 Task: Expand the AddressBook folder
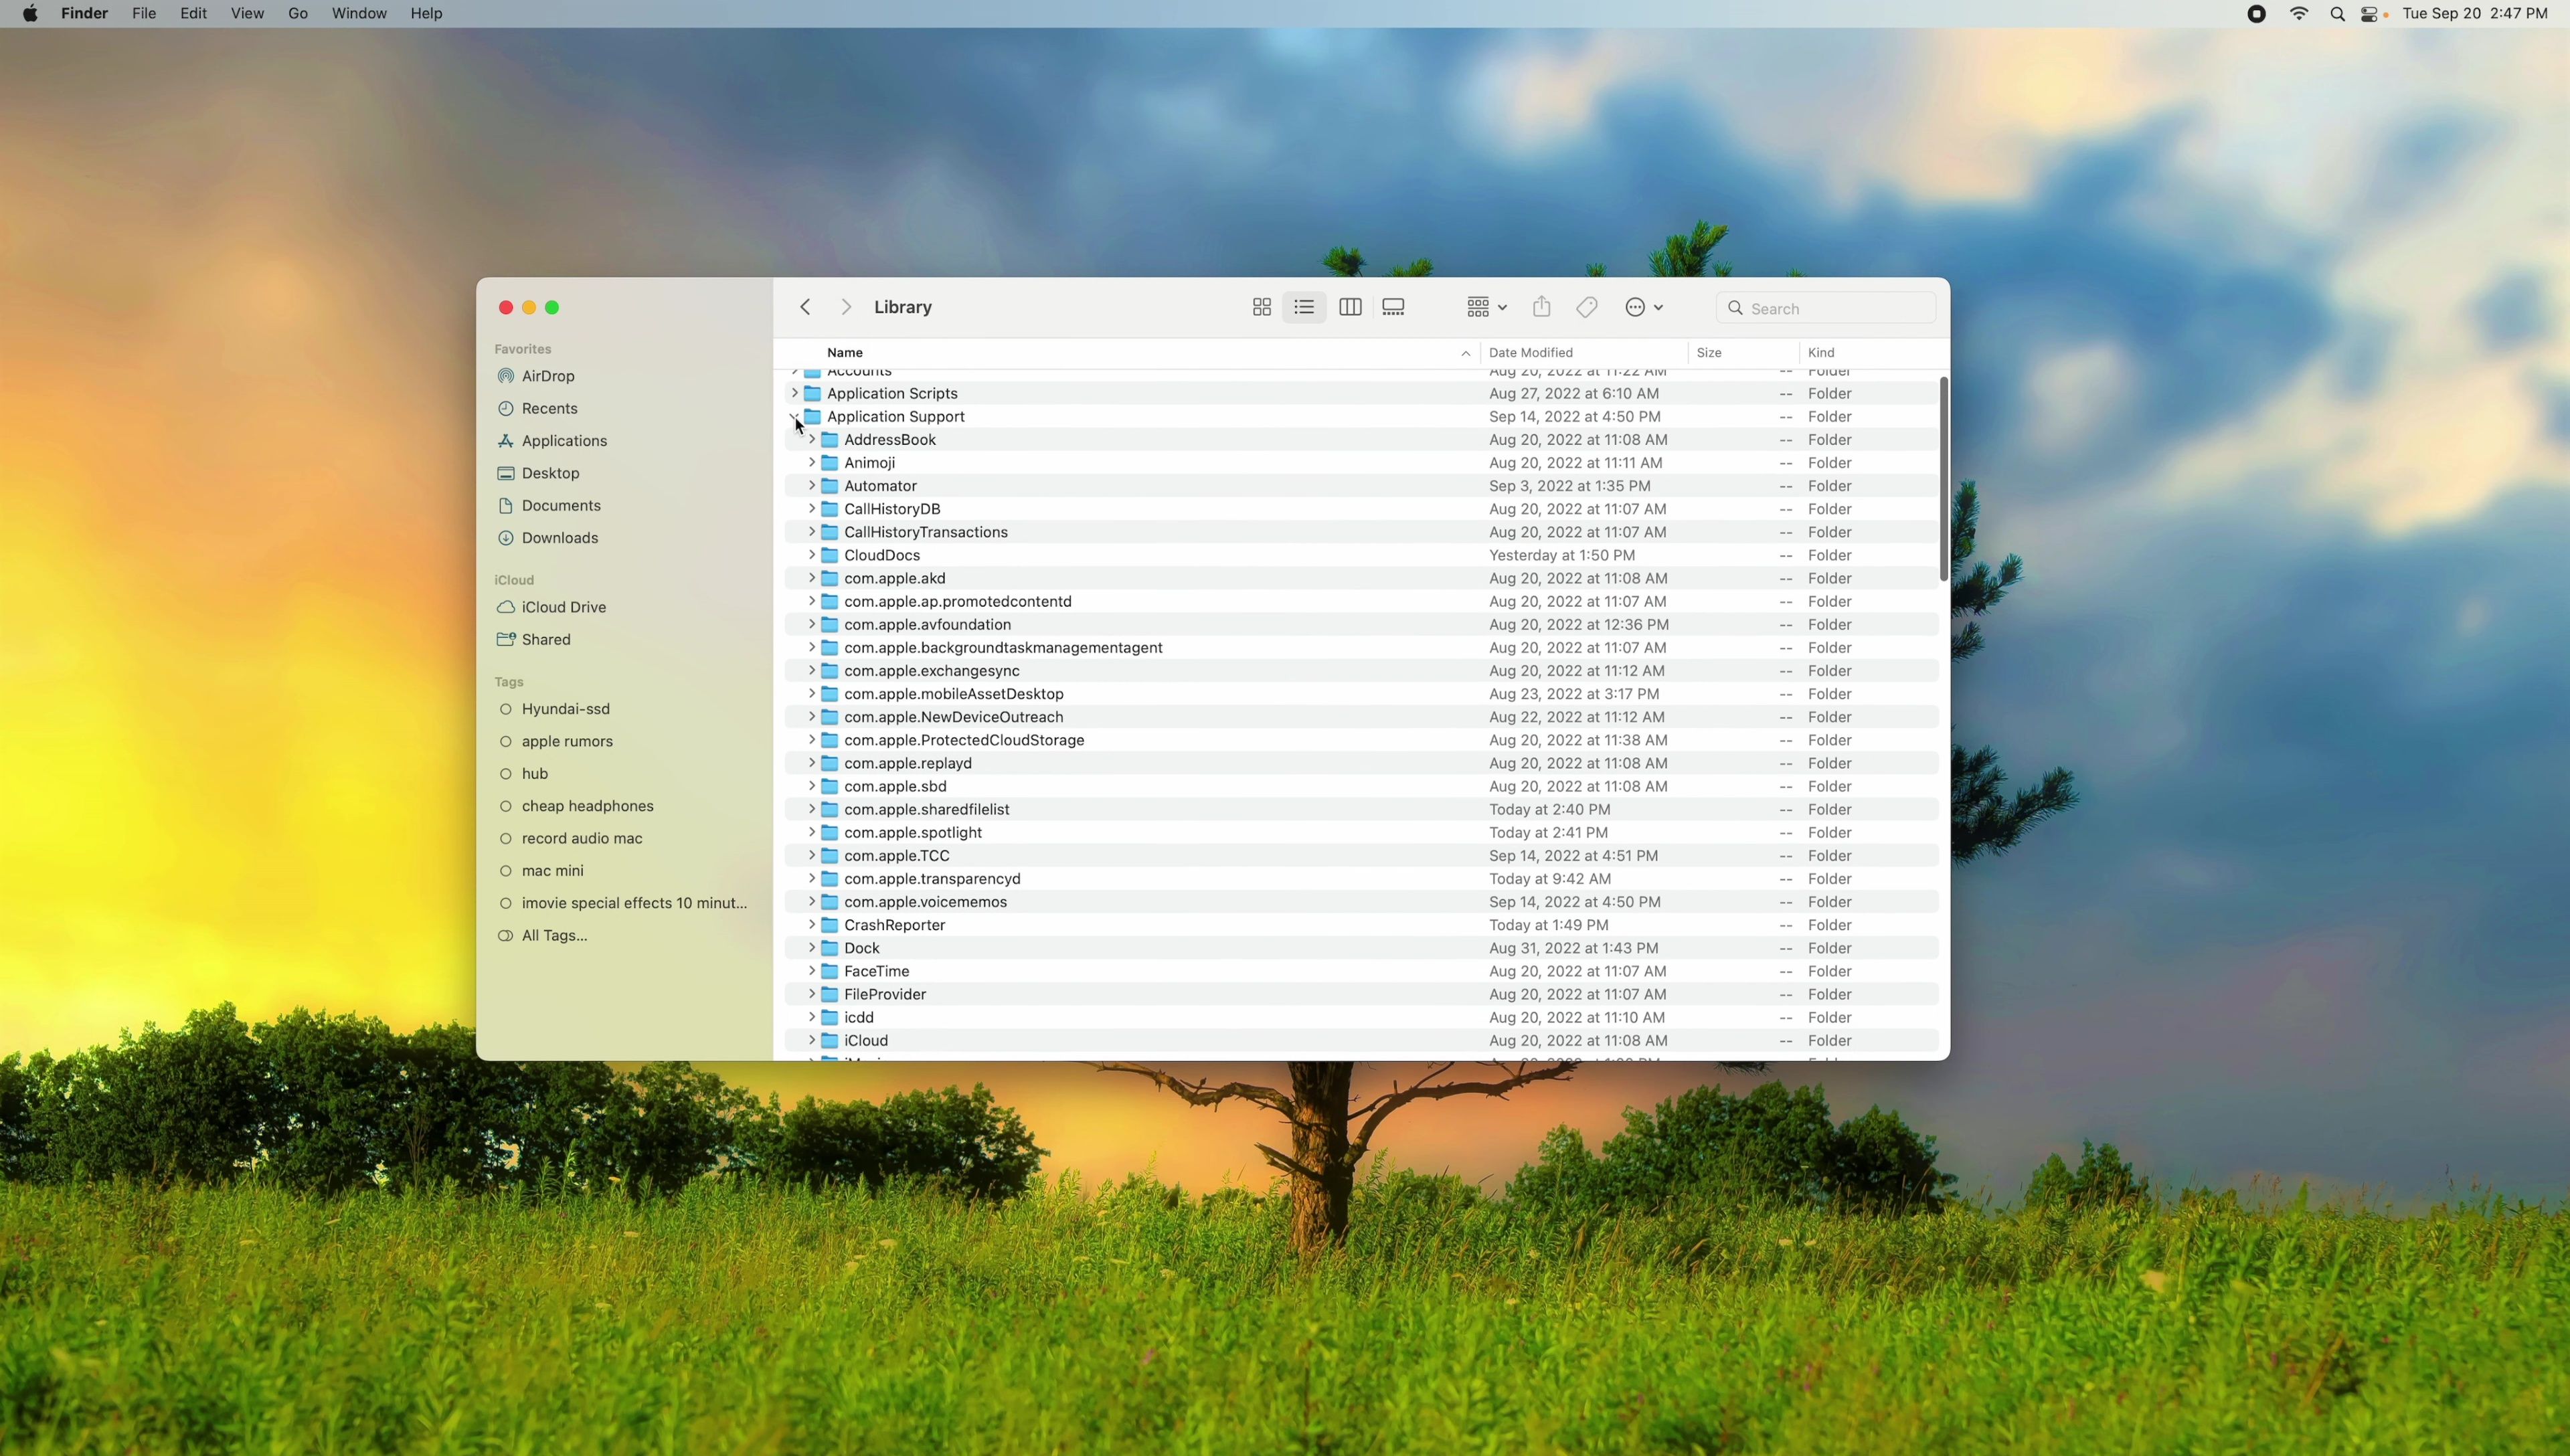[811, 440]
